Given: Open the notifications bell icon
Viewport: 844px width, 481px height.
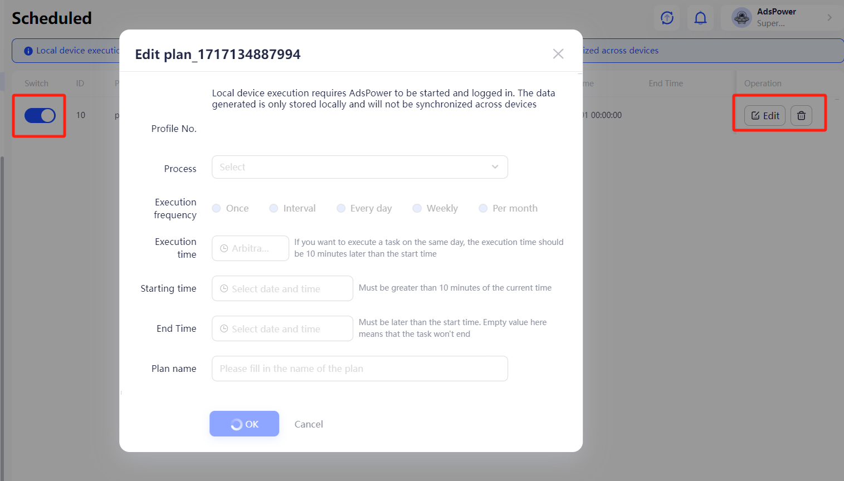Looking at the screenshot, I should 700,17.
